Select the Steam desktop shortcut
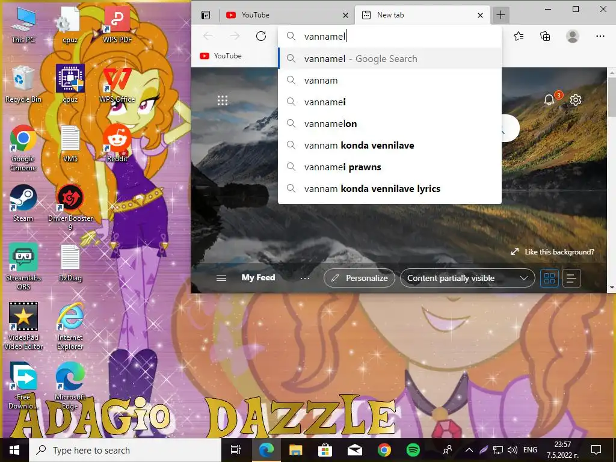Image resolution: width=616 pixels, height=462 pixels. pyautogui.click(x=23, y=203)
